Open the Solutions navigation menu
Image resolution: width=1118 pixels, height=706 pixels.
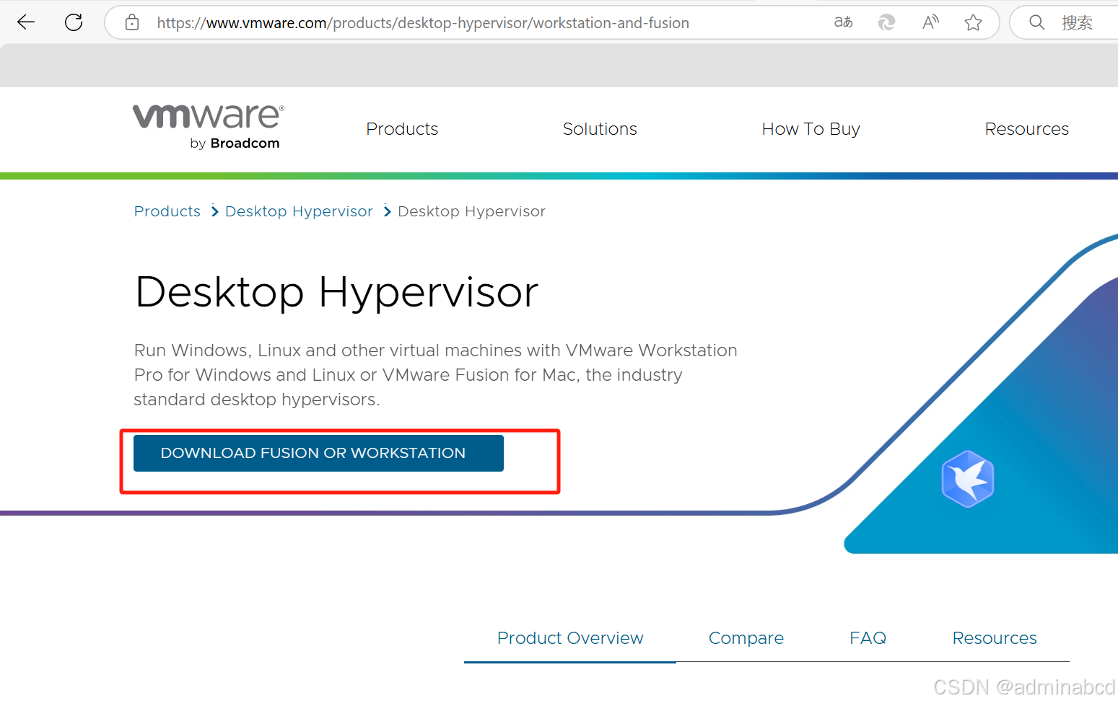pos(600,129)
